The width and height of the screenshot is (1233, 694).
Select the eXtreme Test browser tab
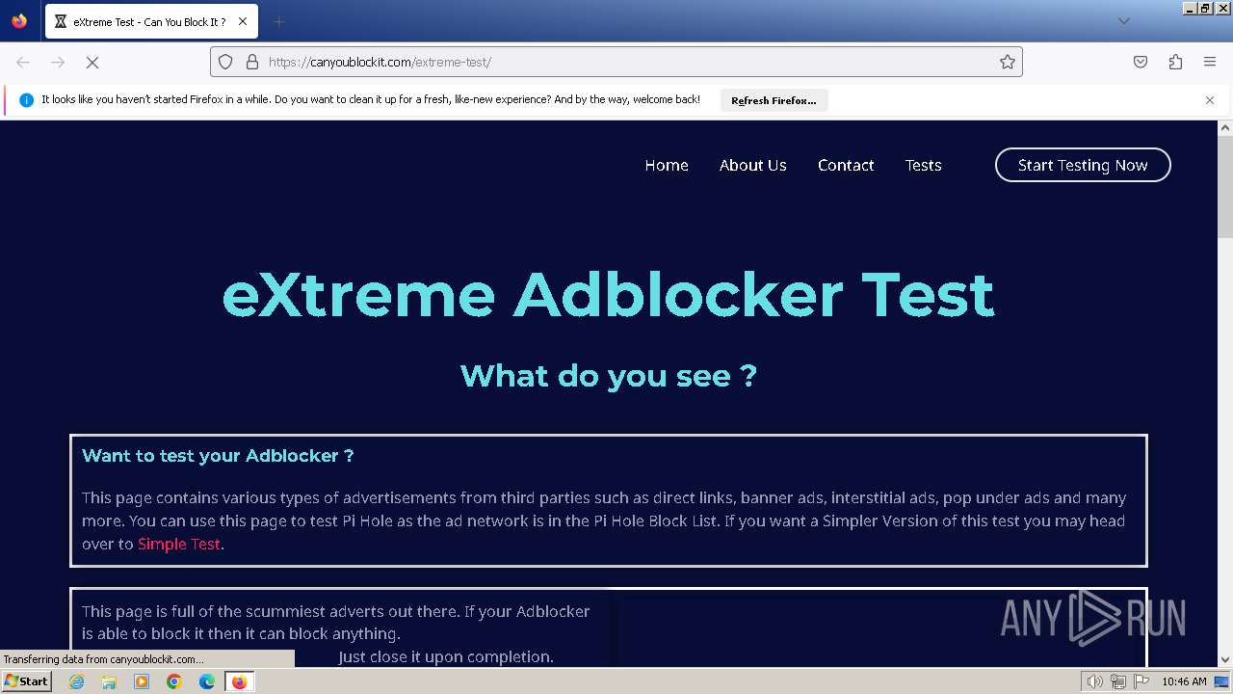pos(150,21)
